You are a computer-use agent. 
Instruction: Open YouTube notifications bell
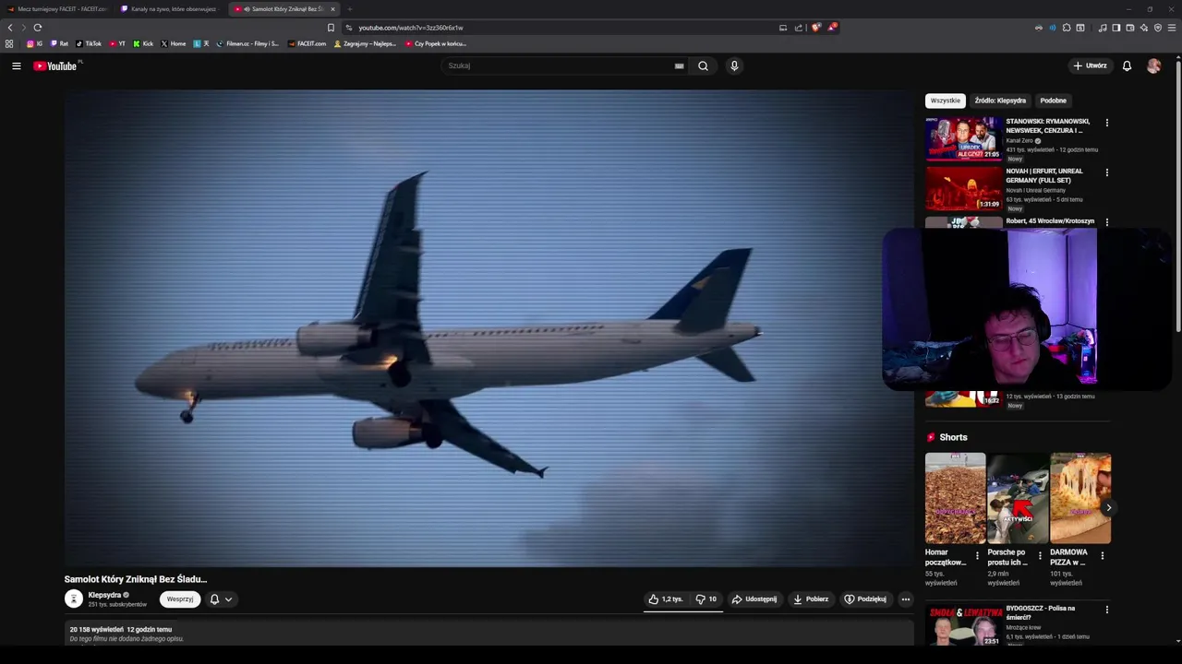tap(1127, 65)
